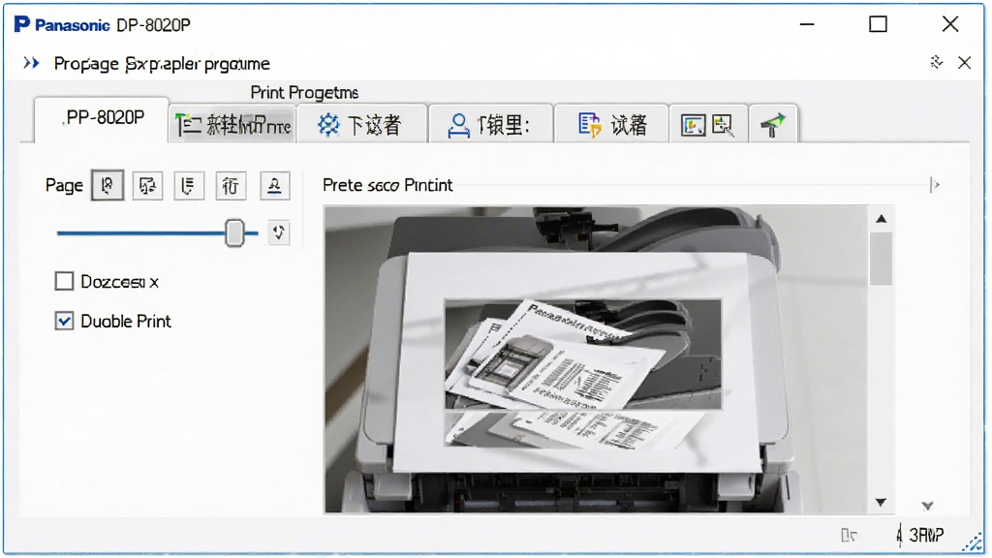Click the picture with magnifier icon in the tab strip

click(723, 125)
